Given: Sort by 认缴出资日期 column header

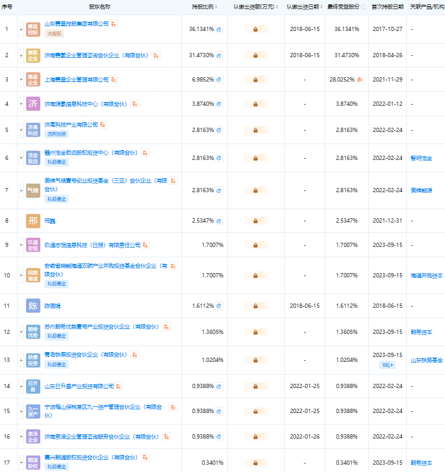Looking at the screenshot, I should tap(304, 7).
